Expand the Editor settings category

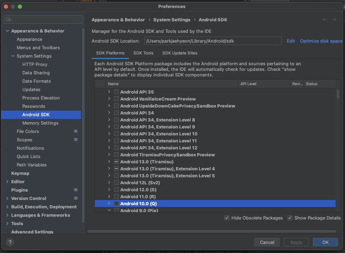pos(8,181)
